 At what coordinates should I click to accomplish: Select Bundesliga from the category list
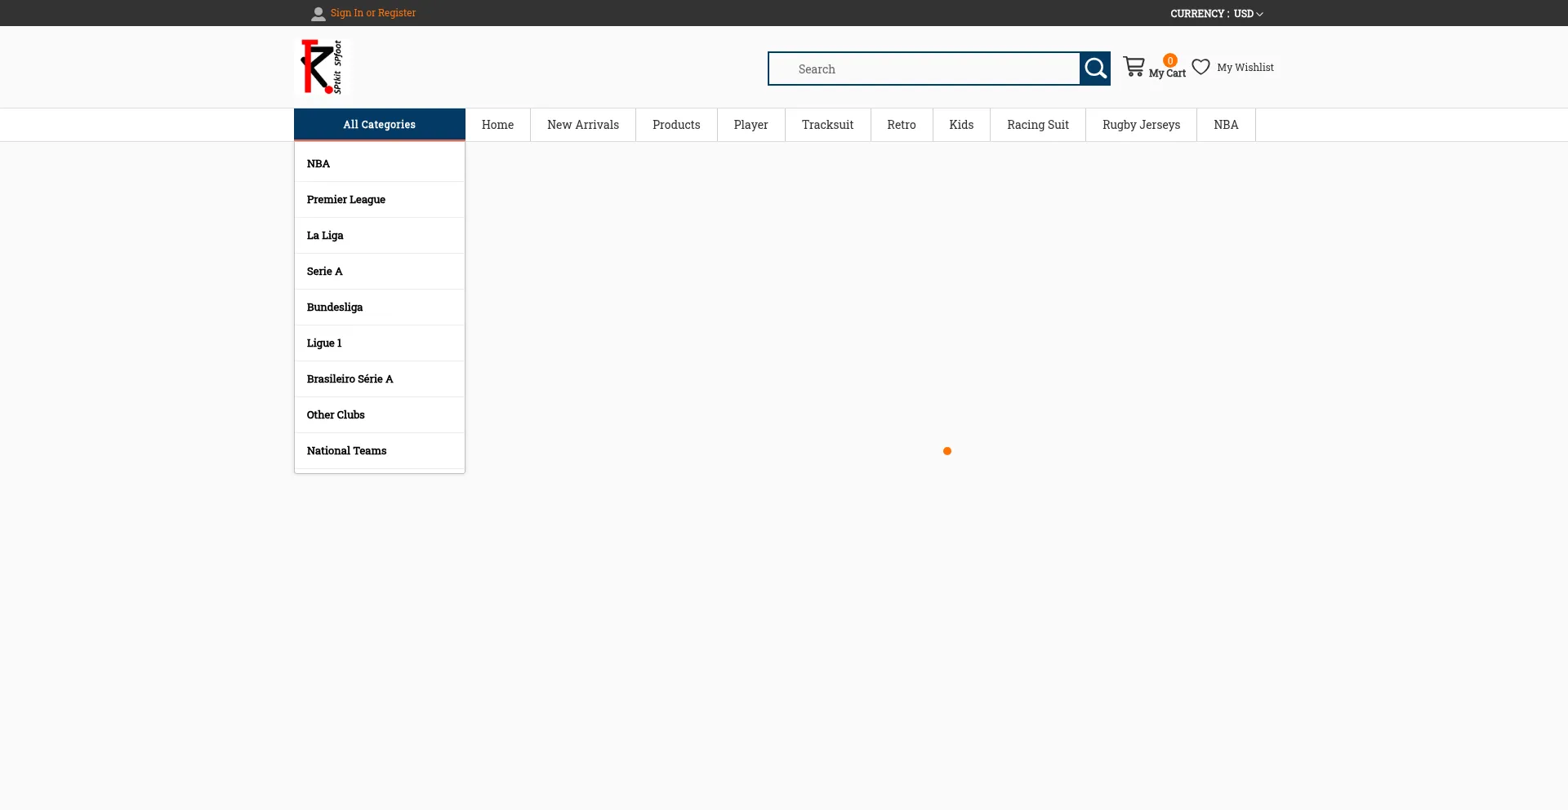335,308
